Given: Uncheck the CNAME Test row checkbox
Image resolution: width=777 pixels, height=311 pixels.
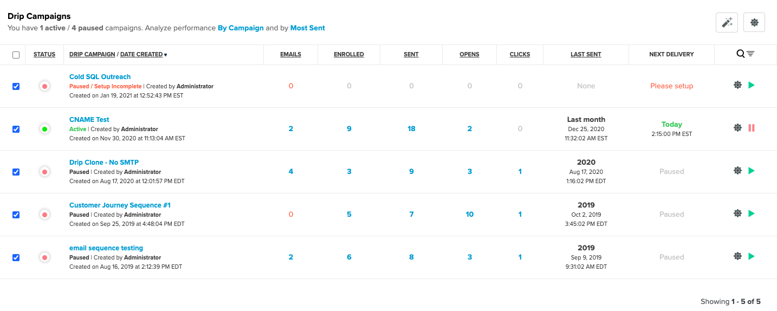Looking at the screenshot, I should click(16, 129).
